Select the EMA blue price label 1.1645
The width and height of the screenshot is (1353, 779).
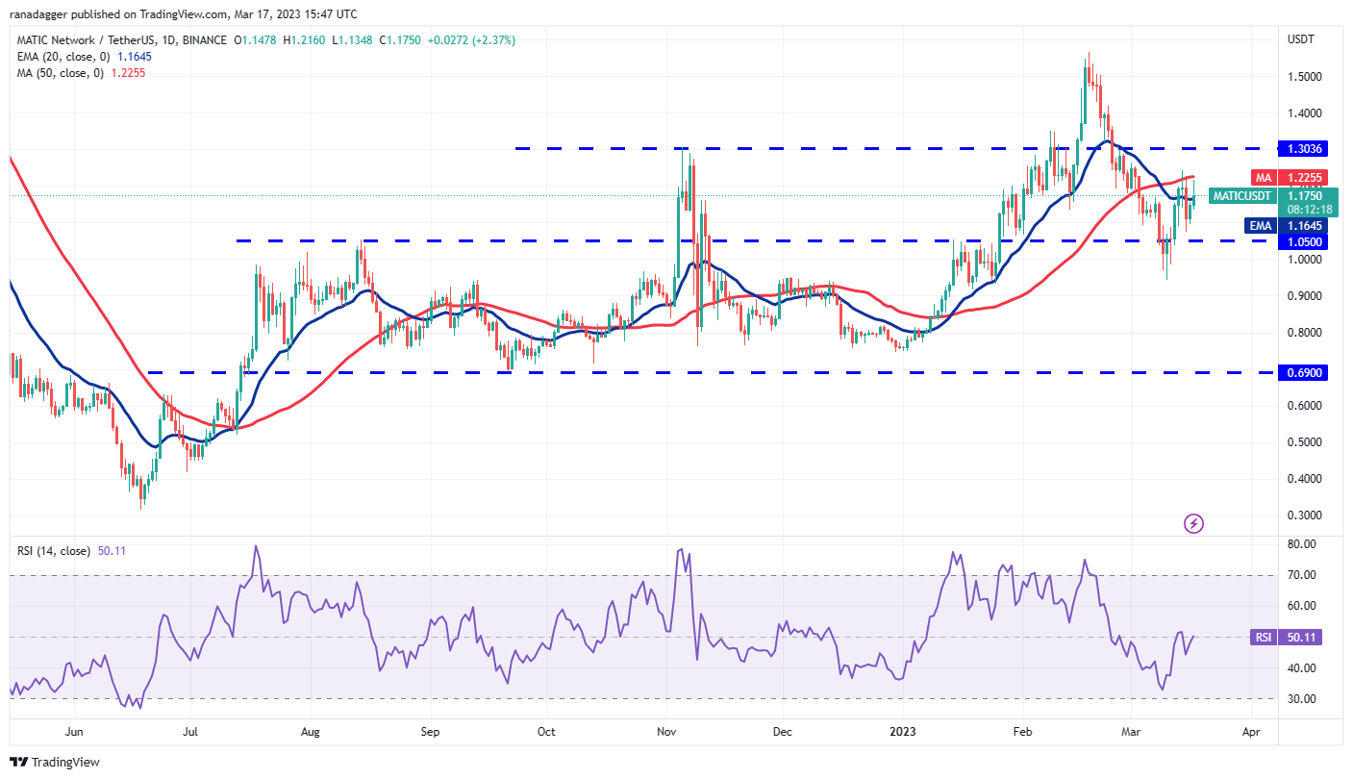pyautogui.click(x=1303, y=225)
